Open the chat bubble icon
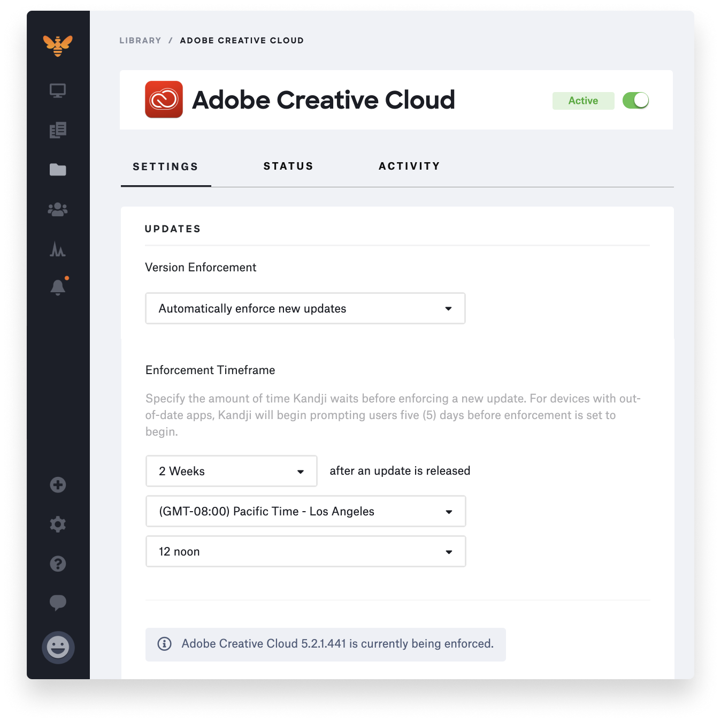The height and width of the screenshot is (722, 721). click(x=58, y=603)
